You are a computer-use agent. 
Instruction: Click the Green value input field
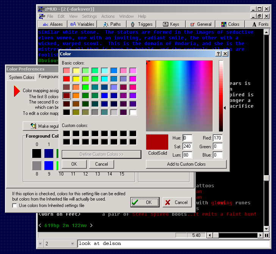click(x=218, y=146)
